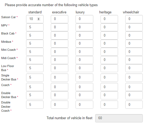Click the Coach heritage number box

pos(109,87)
